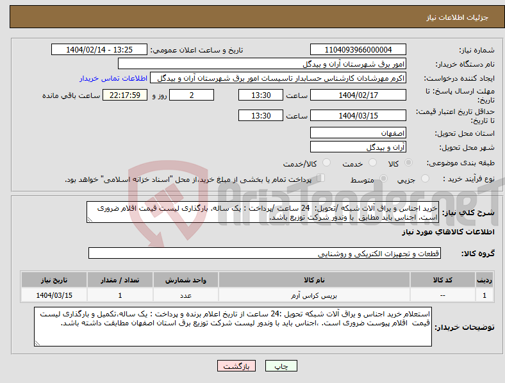Click the شماره نیاز label
Screen dimensions: 505x383
coord(477,50)
